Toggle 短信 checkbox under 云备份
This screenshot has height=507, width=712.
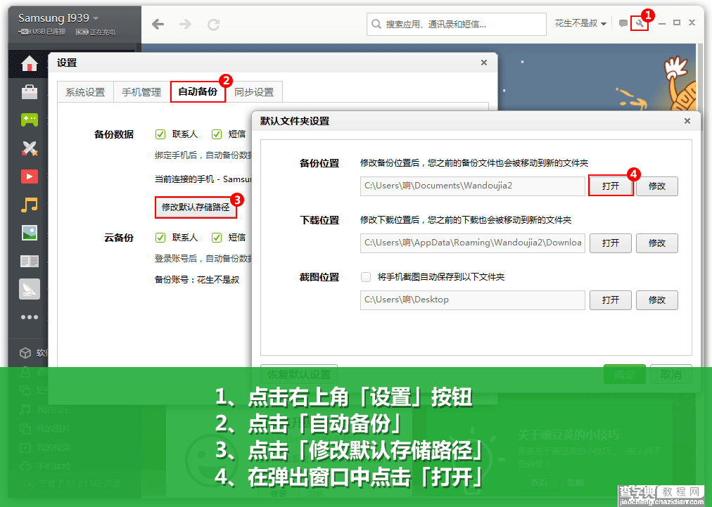217,238
